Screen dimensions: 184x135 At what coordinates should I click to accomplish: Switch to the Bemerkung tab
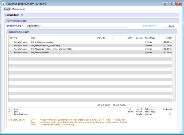click(x=19, y=9)
